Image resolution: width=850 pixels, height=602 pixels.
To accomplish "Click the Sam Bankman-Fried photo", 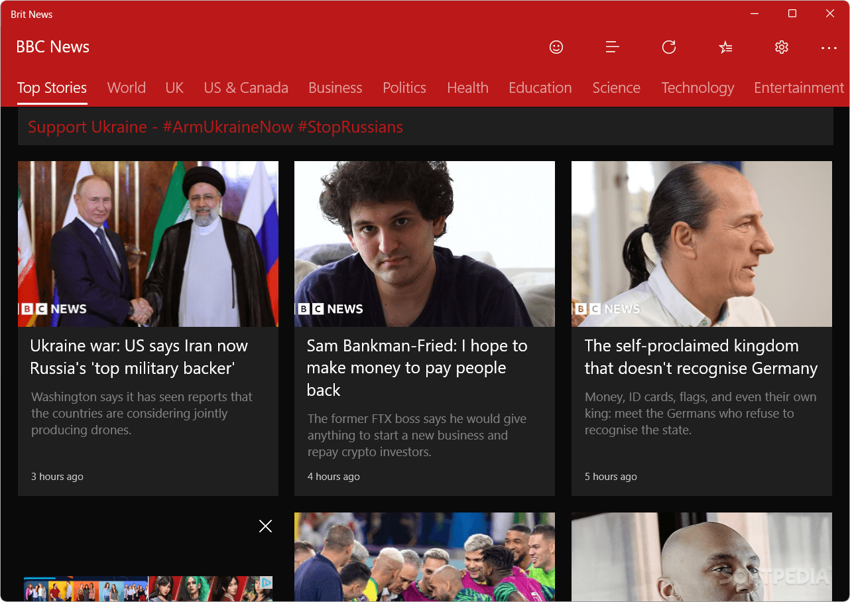I will click(424, 244).
